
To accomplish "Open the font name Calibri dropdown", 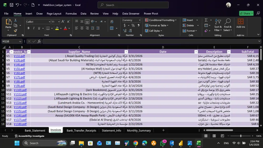I will (x=49, y=22).
